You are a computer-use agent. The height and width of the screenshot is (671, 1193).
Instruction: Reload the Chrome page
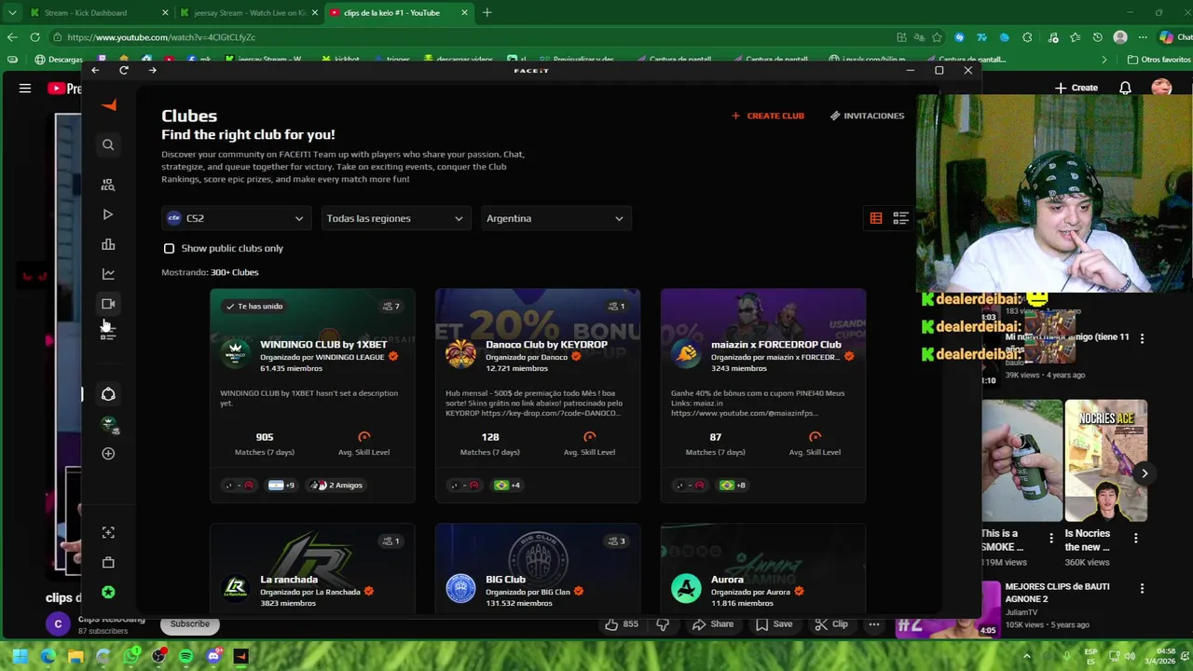point(34,37)
